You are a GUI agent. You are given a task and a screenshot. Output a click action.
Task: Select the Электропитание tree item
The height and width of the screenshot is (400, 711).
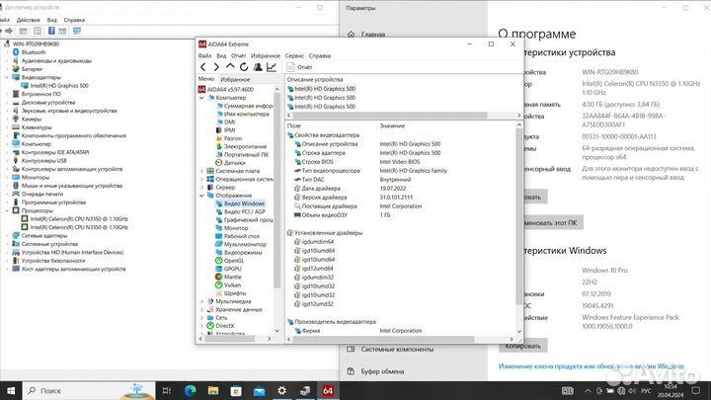245,146
